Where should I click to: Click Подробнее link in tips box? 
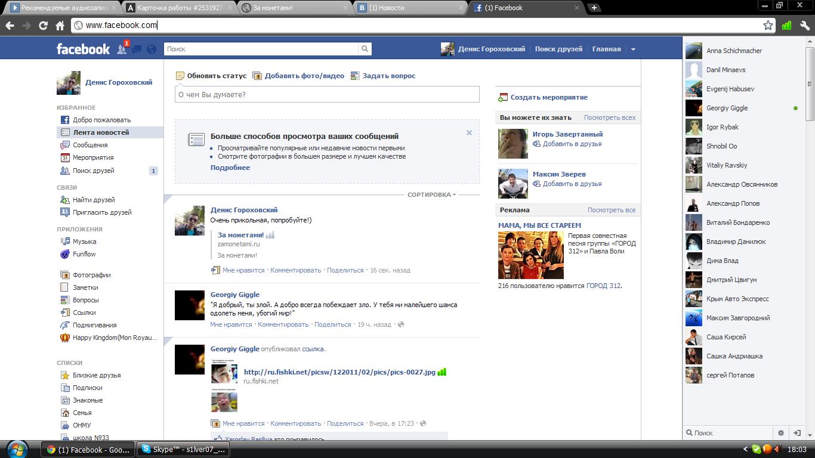point(230,168)
